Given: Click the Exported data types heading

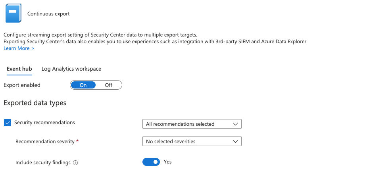Looking at the screenshot, I should tap(35, 103).
